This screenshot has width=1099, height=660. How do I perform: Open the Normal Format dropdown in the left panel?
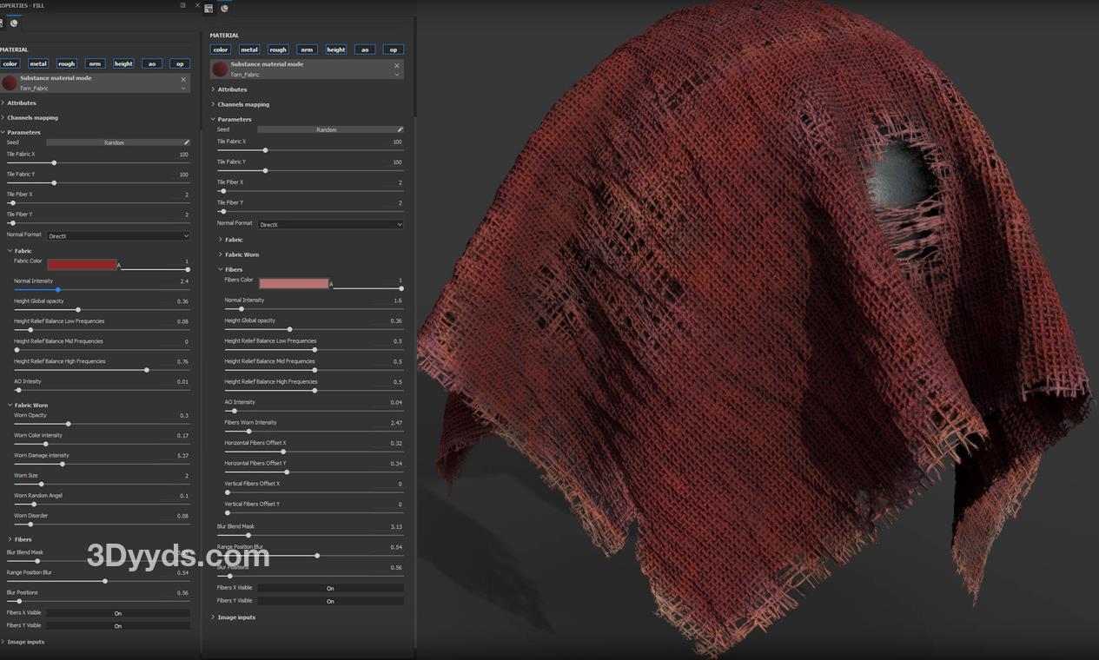tap(118, 235)
